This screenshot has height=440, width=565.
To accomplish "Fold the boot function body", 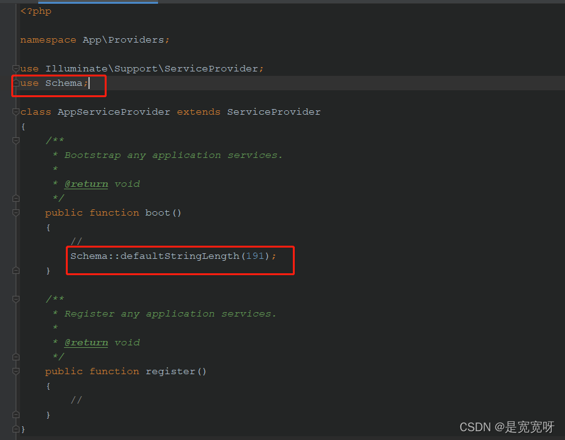I will point(16,213).
